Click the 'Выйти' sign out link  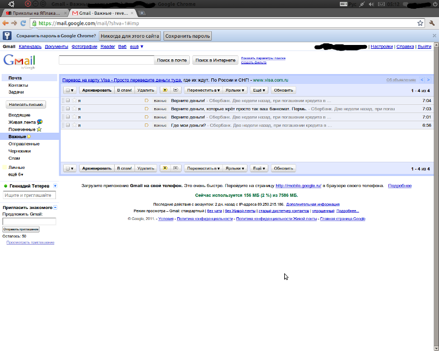point(424,47)
